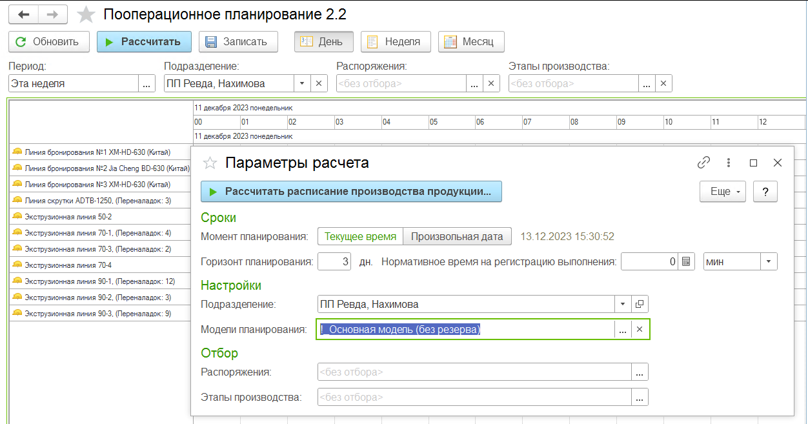Viewport: 808px width, 424px height.
Task: Click the 12 hour timeline header
Action: point(781,122)
